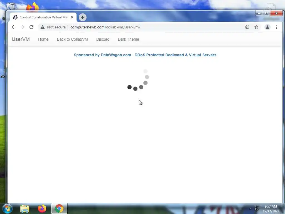Click the Chrome taskbar button
Screen dimensions: 285x214
[59, 208]
